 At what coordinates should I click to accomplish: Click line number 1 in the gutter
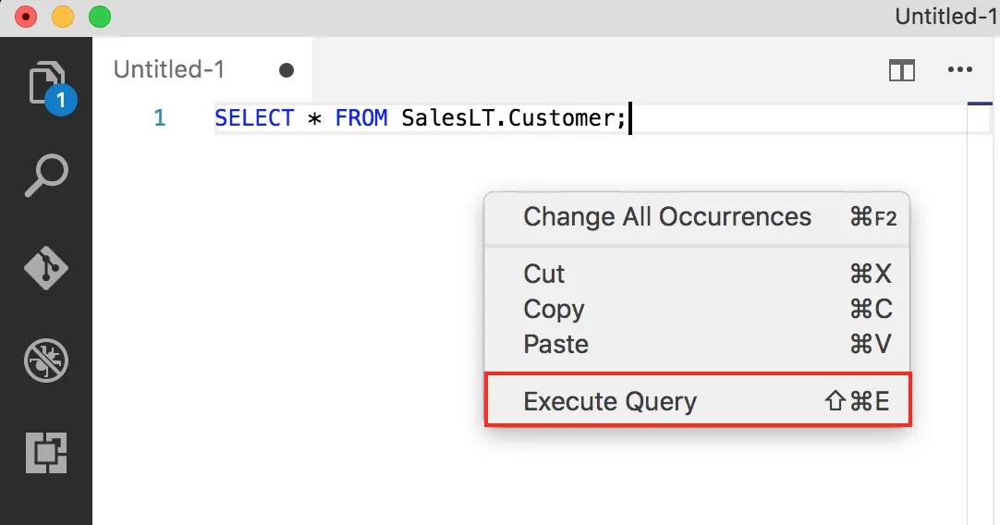pos(160,118)
